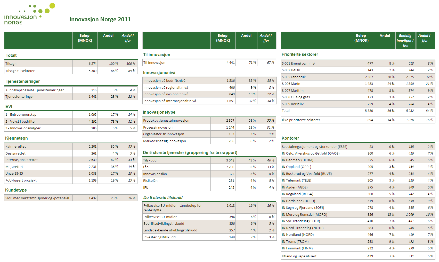This screenshot has height=262, width=439.
Task: Select the Tilsagn amount '6 274'
Action: pyautogui.click(x=92, y=64)
